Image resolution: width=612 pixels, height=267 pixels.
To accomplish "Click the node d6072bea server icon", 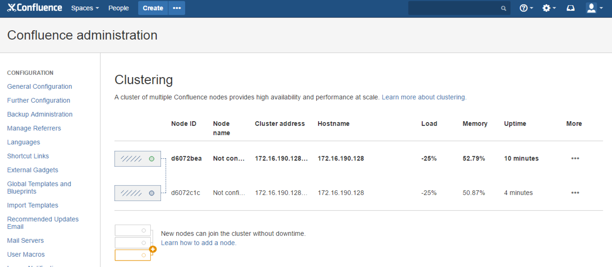I will (138, 159).
